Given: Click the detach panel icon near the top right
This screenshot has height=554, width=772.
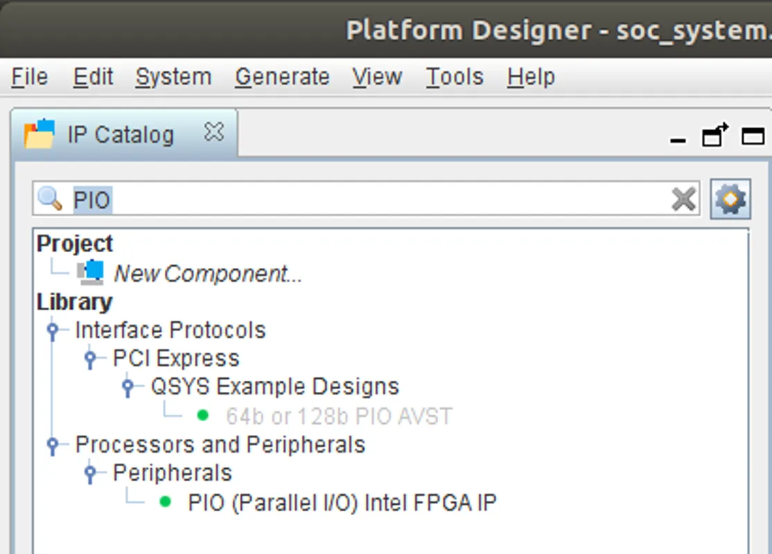Looking at the screenshot, I should click(714, 136).
